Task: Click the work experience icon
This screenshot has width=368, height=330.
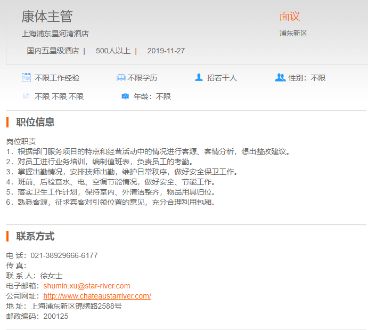Action: (26, 78)
